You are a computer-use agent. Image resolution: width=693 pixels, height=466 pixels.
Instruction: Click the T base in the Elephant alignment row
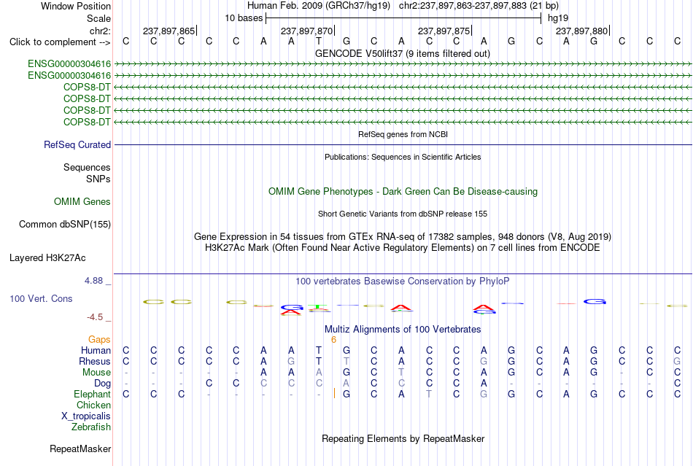coord(429,394)
